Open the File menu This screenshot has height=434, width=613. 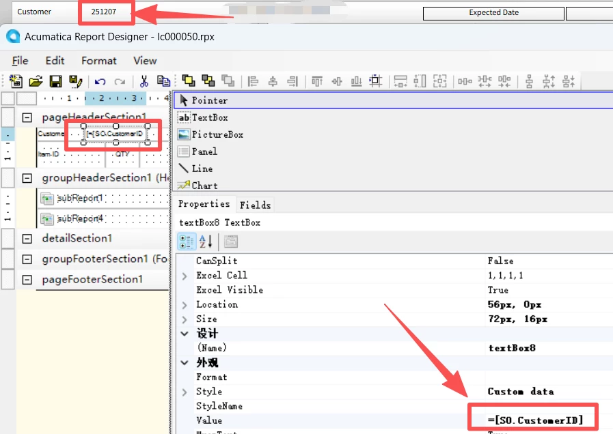click(x=20, y=61)
